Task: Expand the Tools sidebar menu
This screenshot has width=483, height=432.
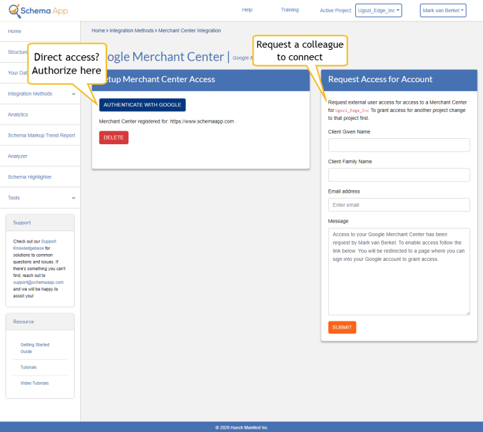Action: (40, 197)
